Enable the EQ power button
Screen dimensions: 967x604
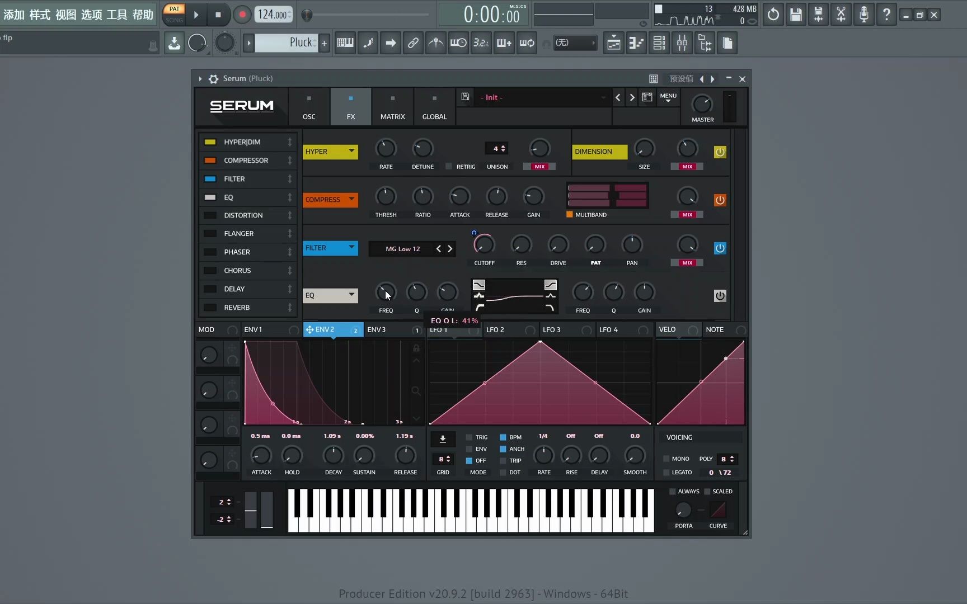[720, 296]
